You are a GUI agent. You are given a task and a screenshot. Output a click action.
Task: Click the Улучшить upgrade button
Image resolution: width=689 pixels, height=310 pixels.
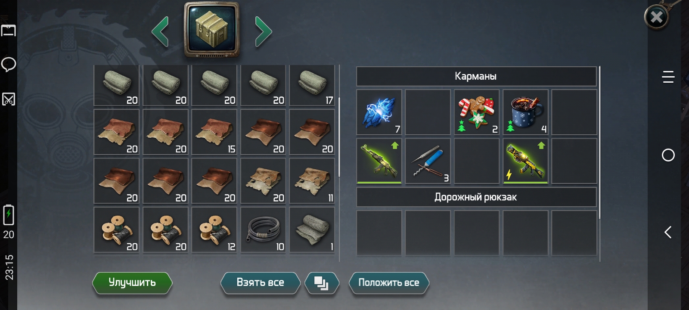point(132,283)
